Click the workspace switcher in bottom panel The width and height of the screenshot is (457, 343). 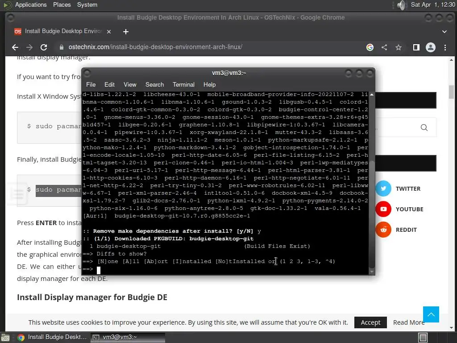423,338
